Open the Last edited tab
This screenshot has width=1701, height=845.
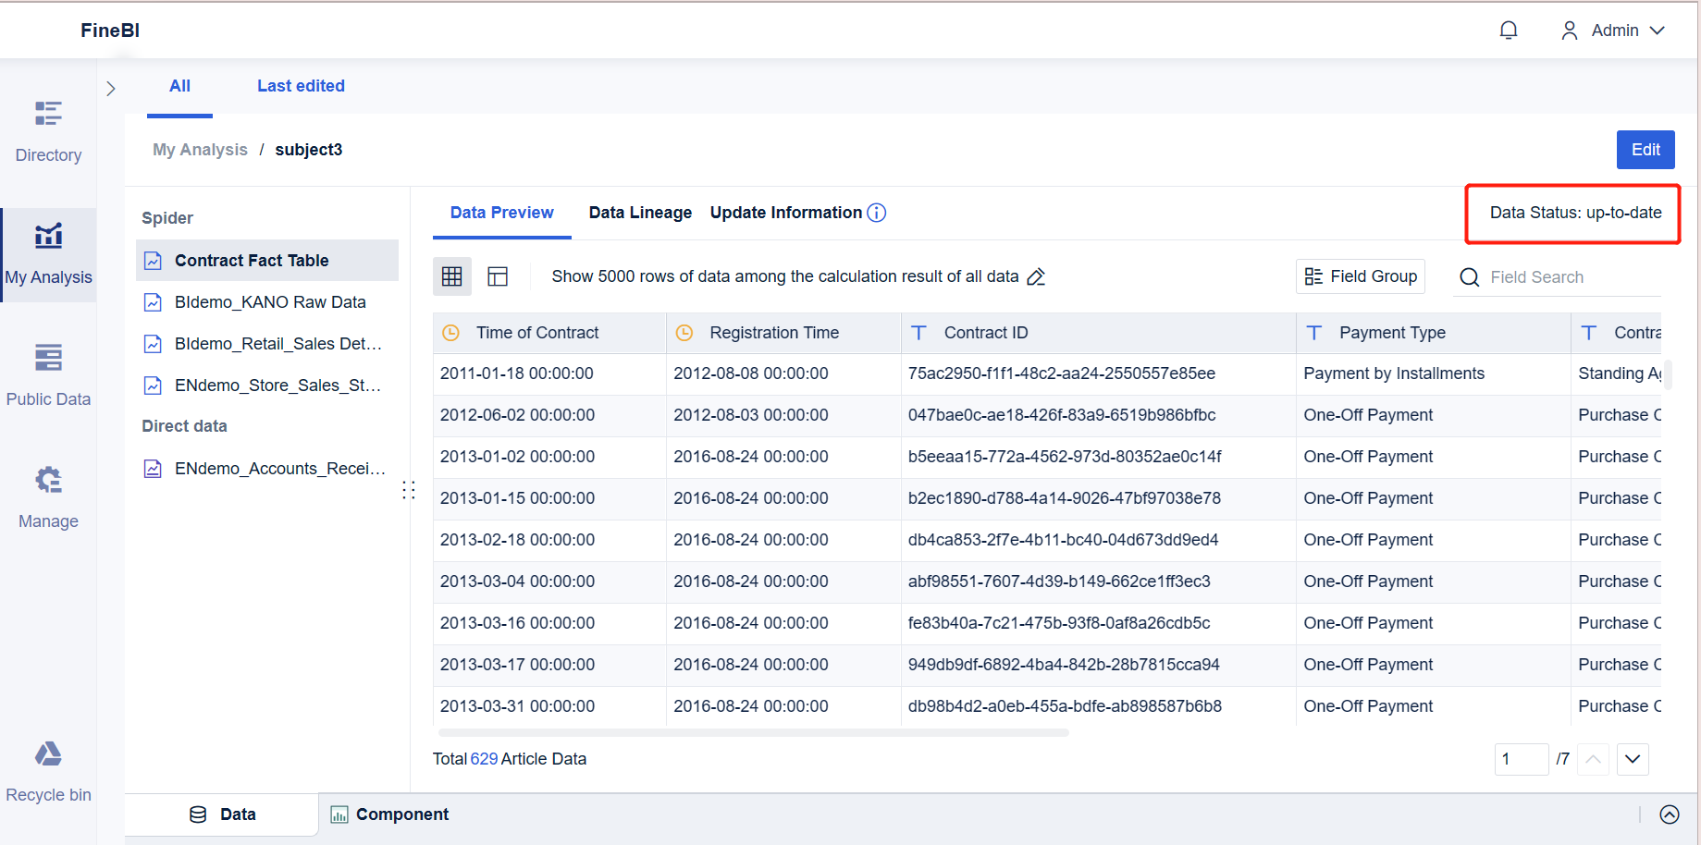pyautogui.click(x=301, y=85)
